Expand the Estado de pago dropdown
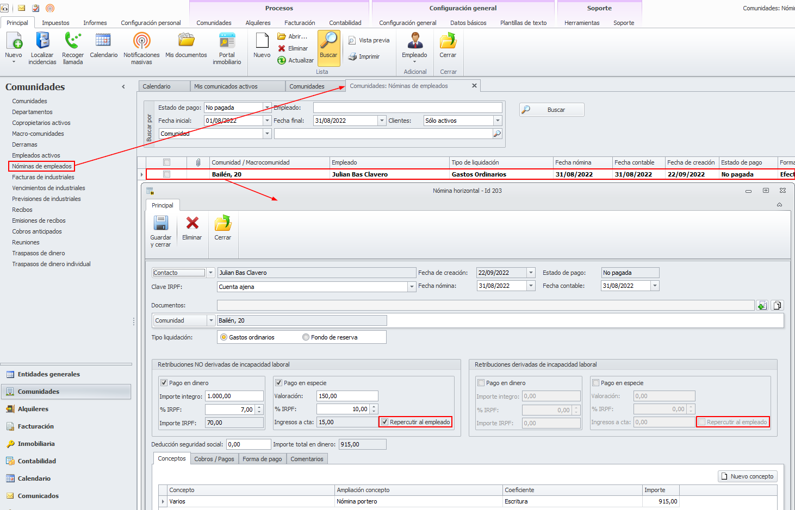The image size is (795, 510). click(267, 108)
